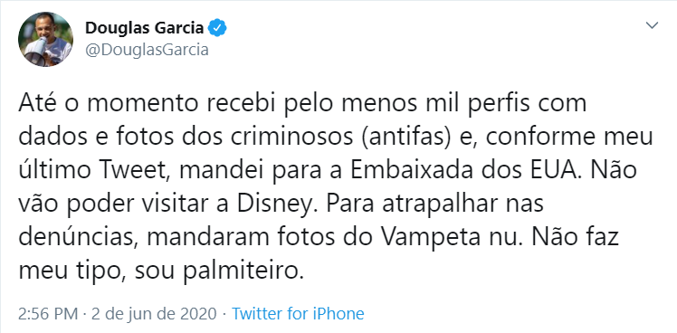Click the word 'denúncias' in the tweet
Screen dimensions: 677x333
(75, 238)
